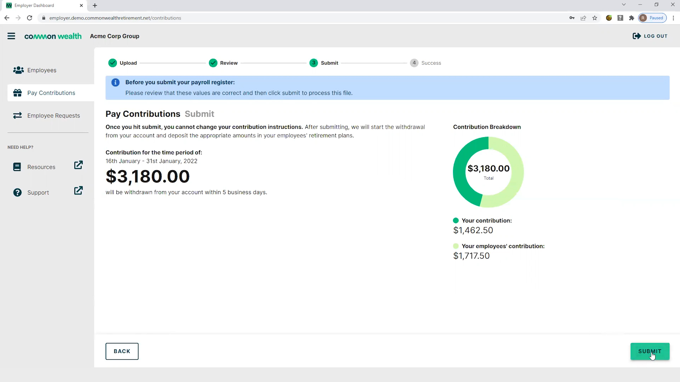Viewport: 680px width, 382px height.
Task: Go to completed Review step
Action: click(x=223, y=63)
